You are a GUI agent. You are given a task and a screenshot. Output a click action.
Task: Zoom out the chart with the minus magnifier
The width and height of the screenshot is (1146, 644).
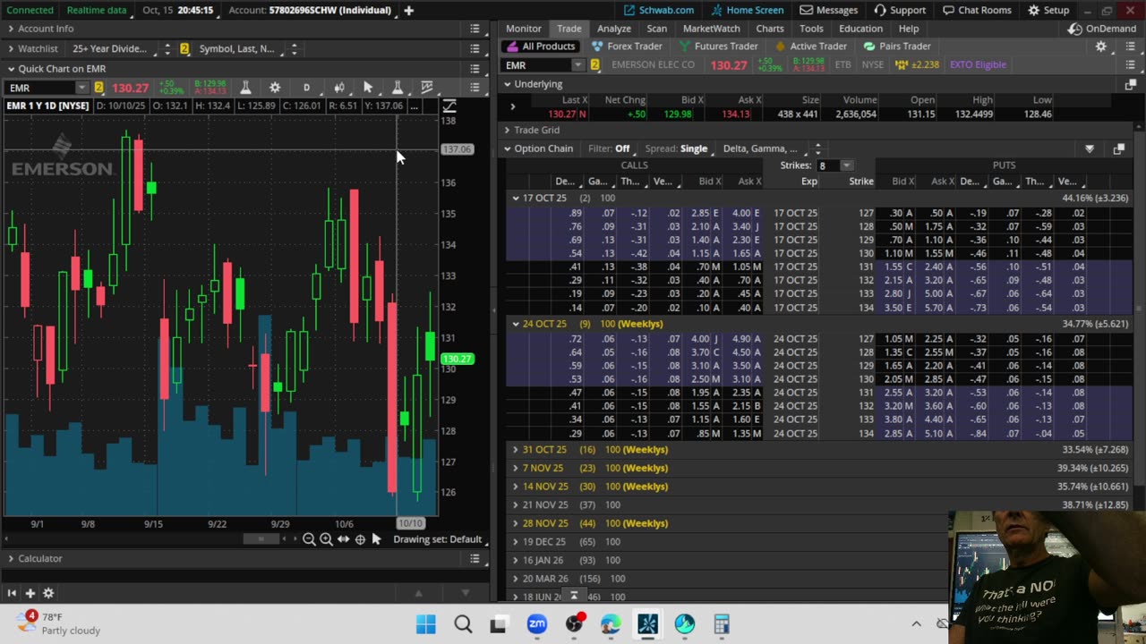click(309, 539)
